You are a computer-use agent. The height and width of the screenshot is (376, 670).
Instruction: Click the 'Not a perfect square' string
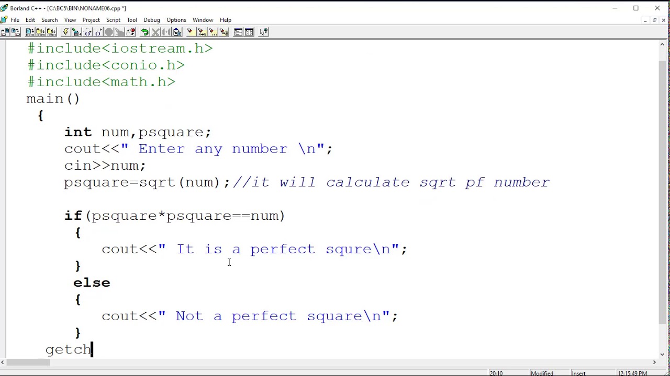pos(277,316)
